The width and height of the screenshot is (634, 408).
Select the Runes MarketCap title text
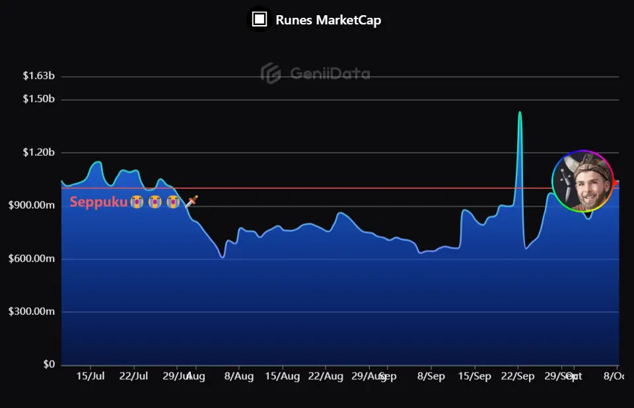(328, 20)
